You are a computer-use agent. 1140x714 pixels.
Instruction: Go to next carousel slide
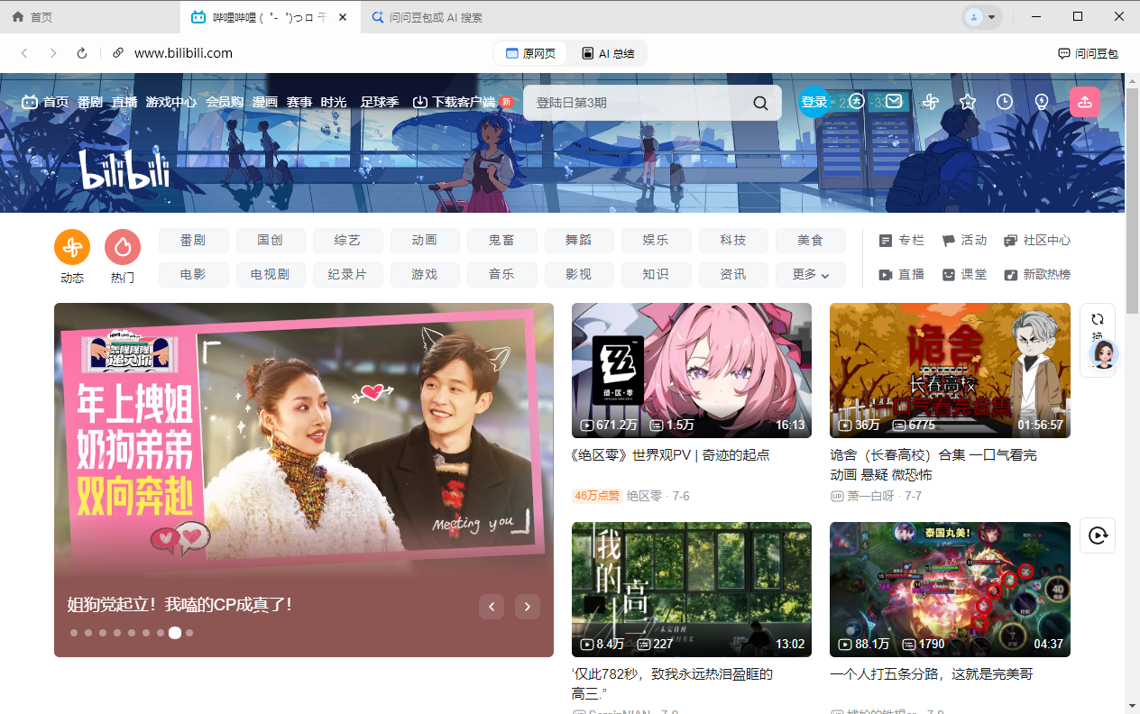click(528, 607)
